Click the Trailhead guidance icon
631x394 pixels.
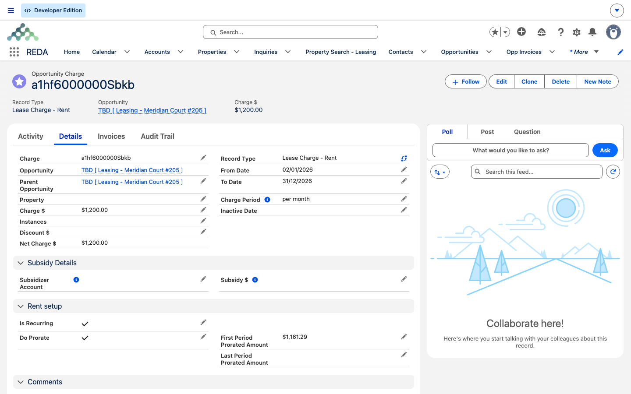[542, 32]
